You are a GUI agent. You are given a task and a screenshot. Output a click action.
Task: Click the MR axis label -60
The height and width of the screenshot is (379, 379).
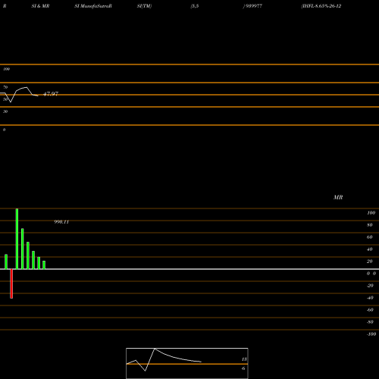click(370, 310)
